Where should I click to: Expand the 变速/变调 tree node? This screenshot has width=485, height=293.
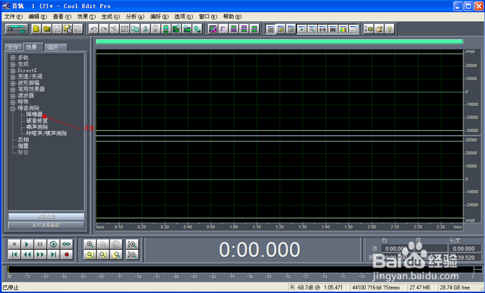point(13,77)
